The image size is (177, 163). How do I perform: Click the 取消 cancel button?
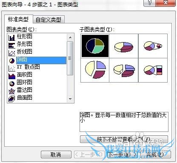[x=56, y=154]
